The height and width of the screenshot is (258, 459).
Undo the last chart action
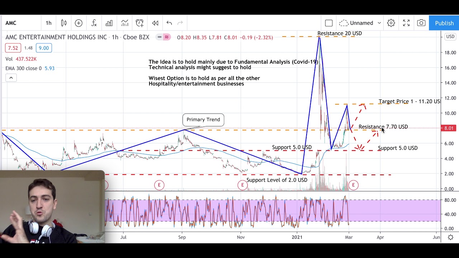(169, 23)
